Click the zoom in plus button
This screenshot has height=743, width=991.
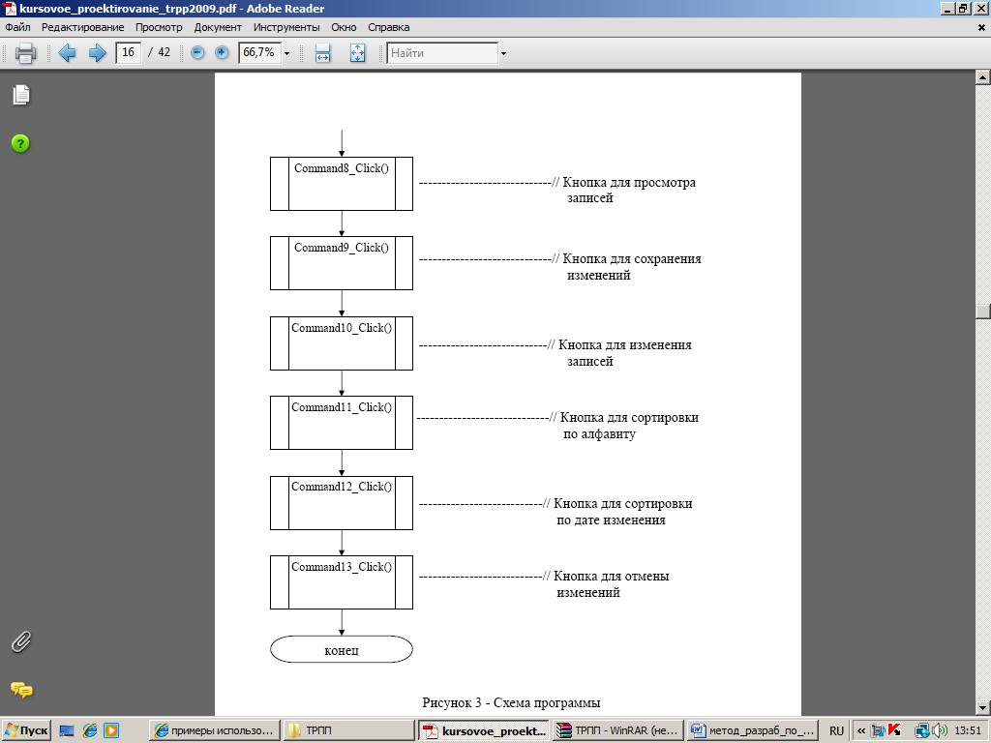pos(222,52)
